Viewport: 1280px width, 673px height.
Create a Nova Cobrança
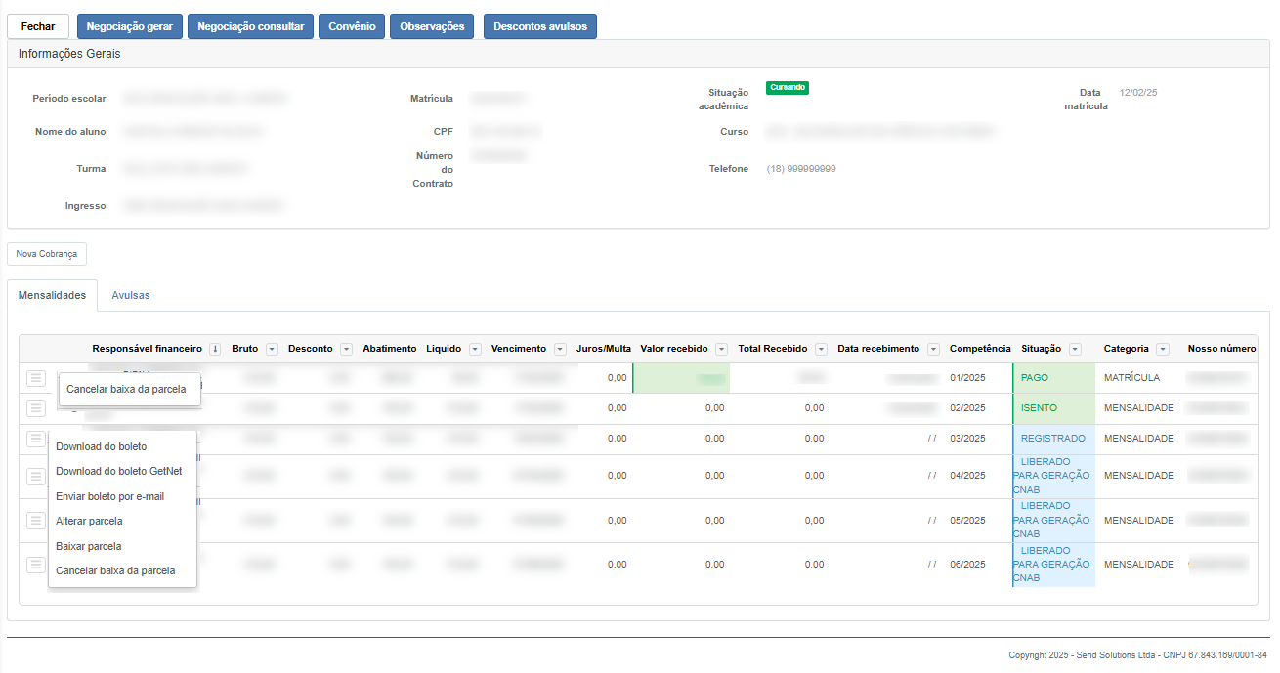[47, 254]
